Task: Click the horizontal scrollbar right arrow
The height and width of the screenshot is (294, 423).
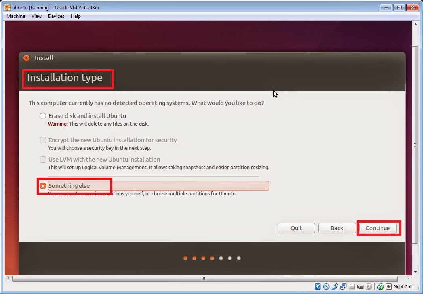Action: point(408,279)
